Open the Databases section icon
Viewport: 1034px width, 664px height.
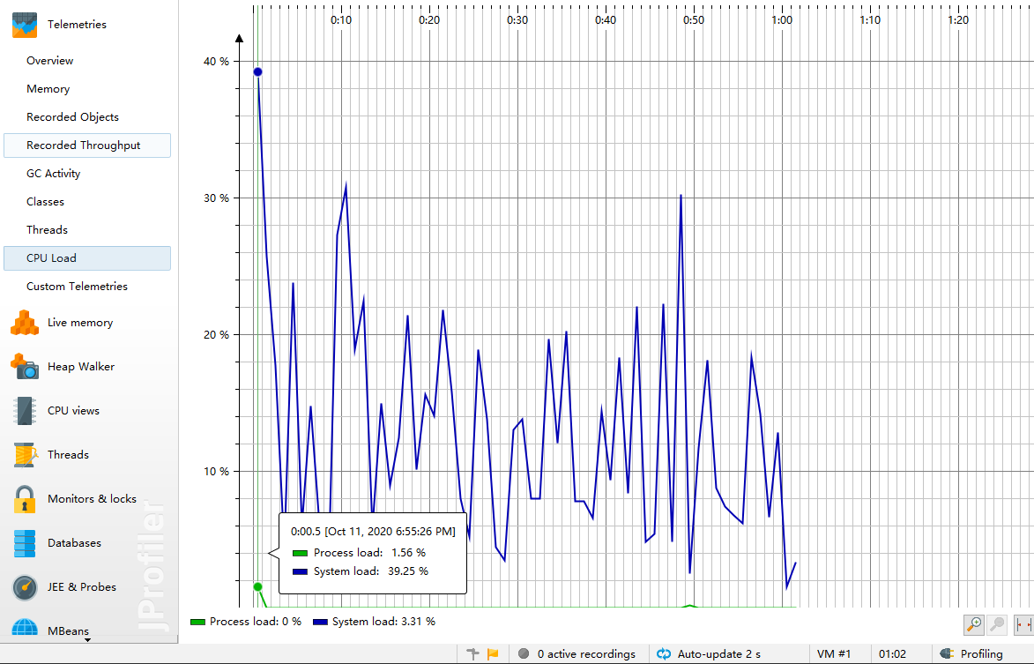click(25, 543)
